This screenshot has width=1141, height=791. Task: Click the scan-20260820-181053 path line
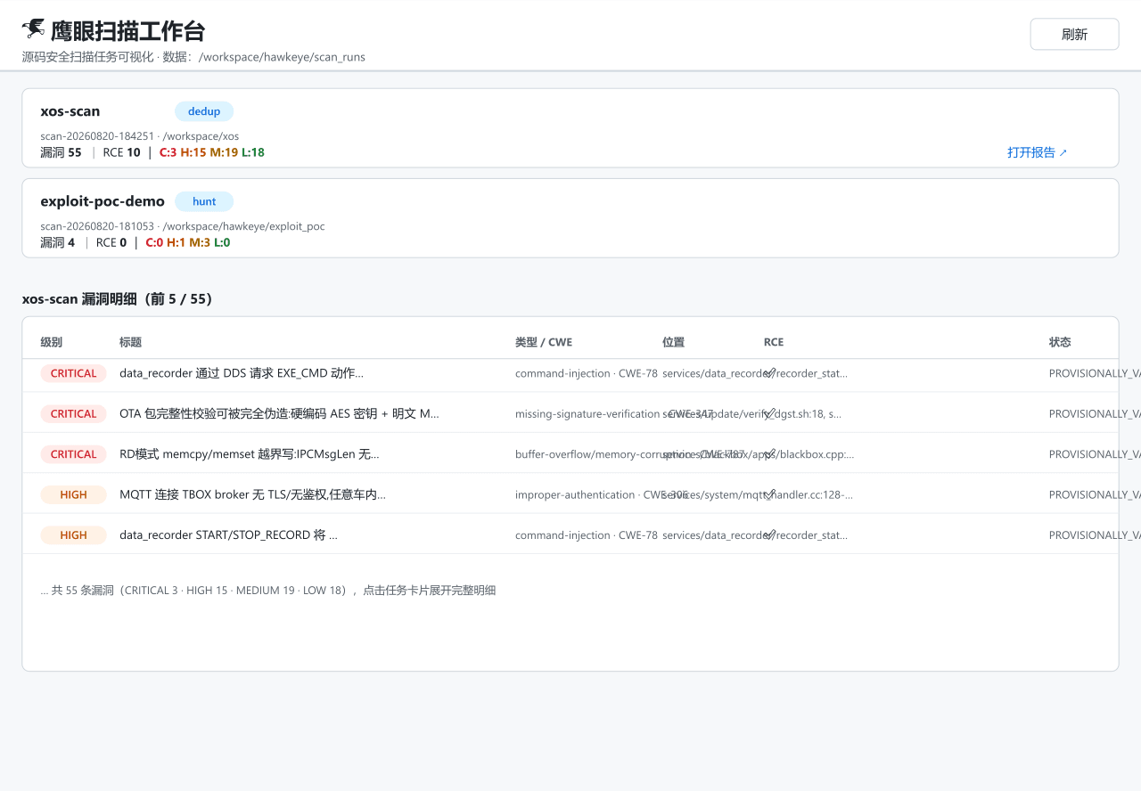coord(183,226)
